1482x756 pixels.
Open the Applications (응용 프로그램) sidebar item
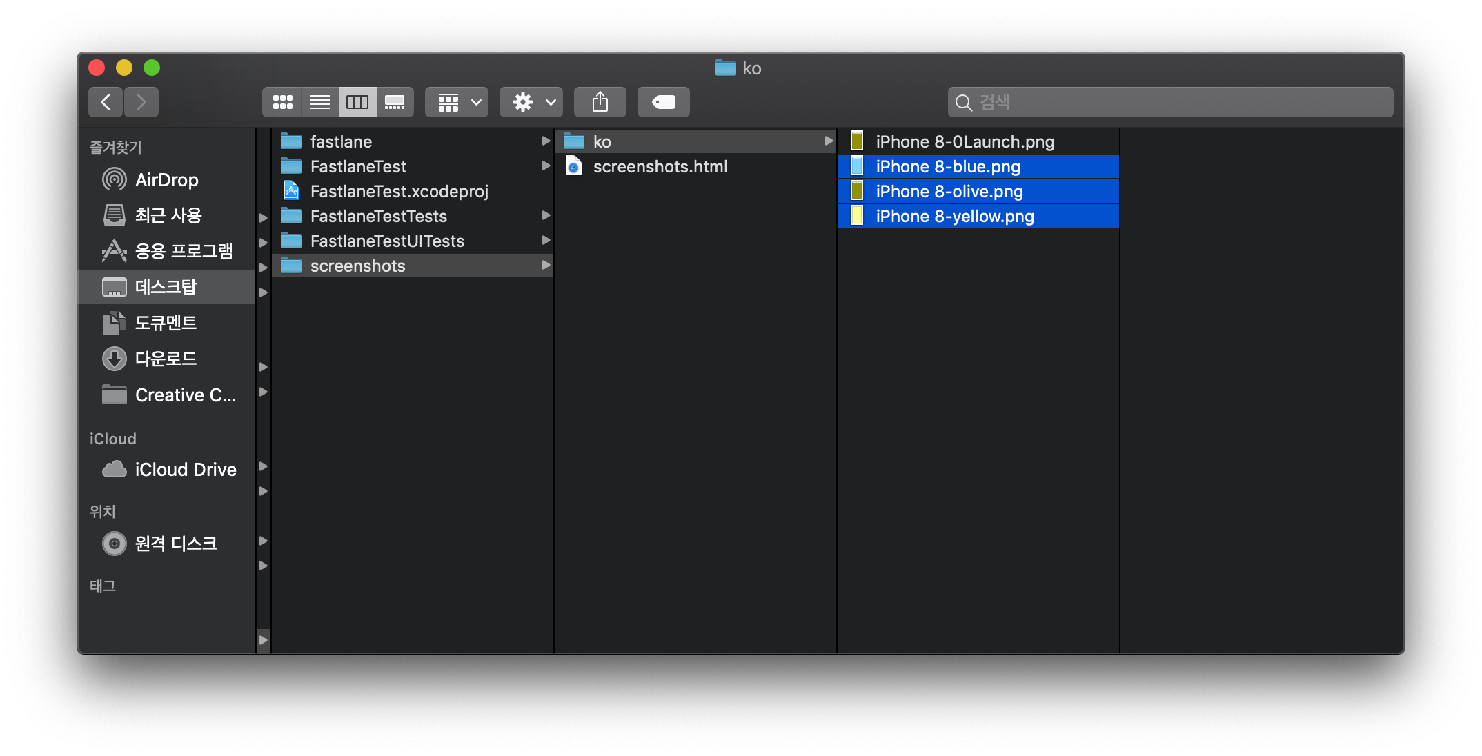click(183, 251)
